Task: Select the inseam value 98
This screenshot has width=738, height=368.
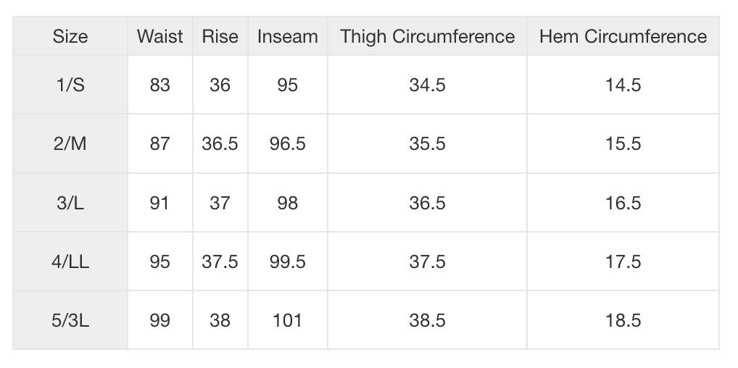Action: [x=288, y=203]
